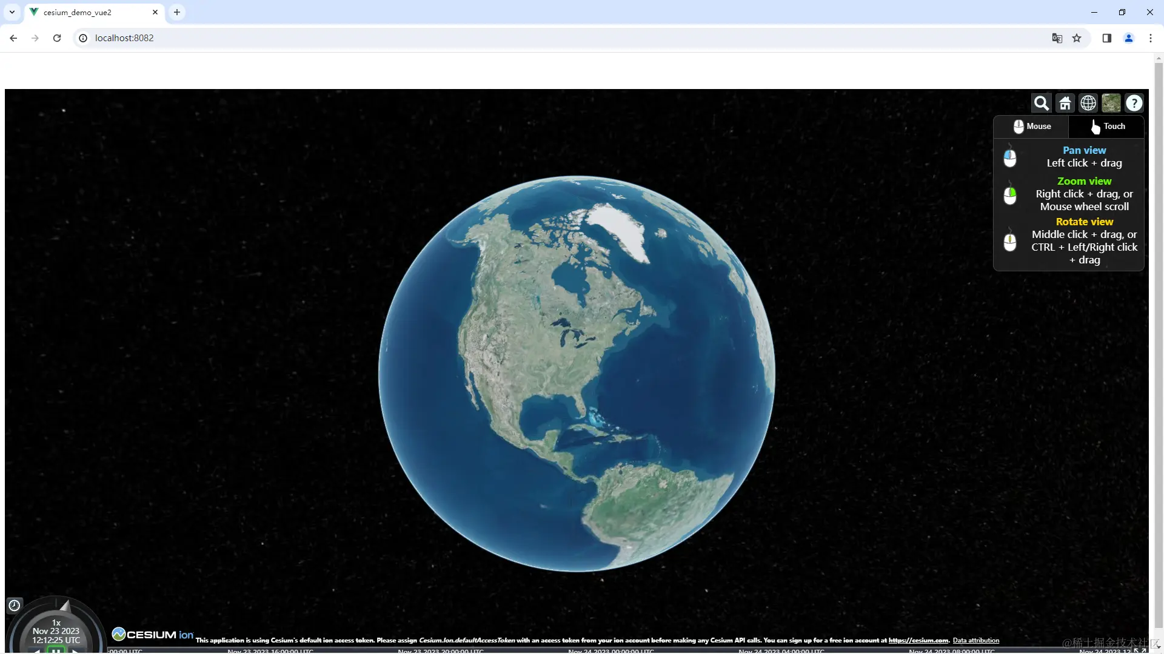Open the base layer imagery picker
The image size is (1164, 654).
tap(1111, 104)
